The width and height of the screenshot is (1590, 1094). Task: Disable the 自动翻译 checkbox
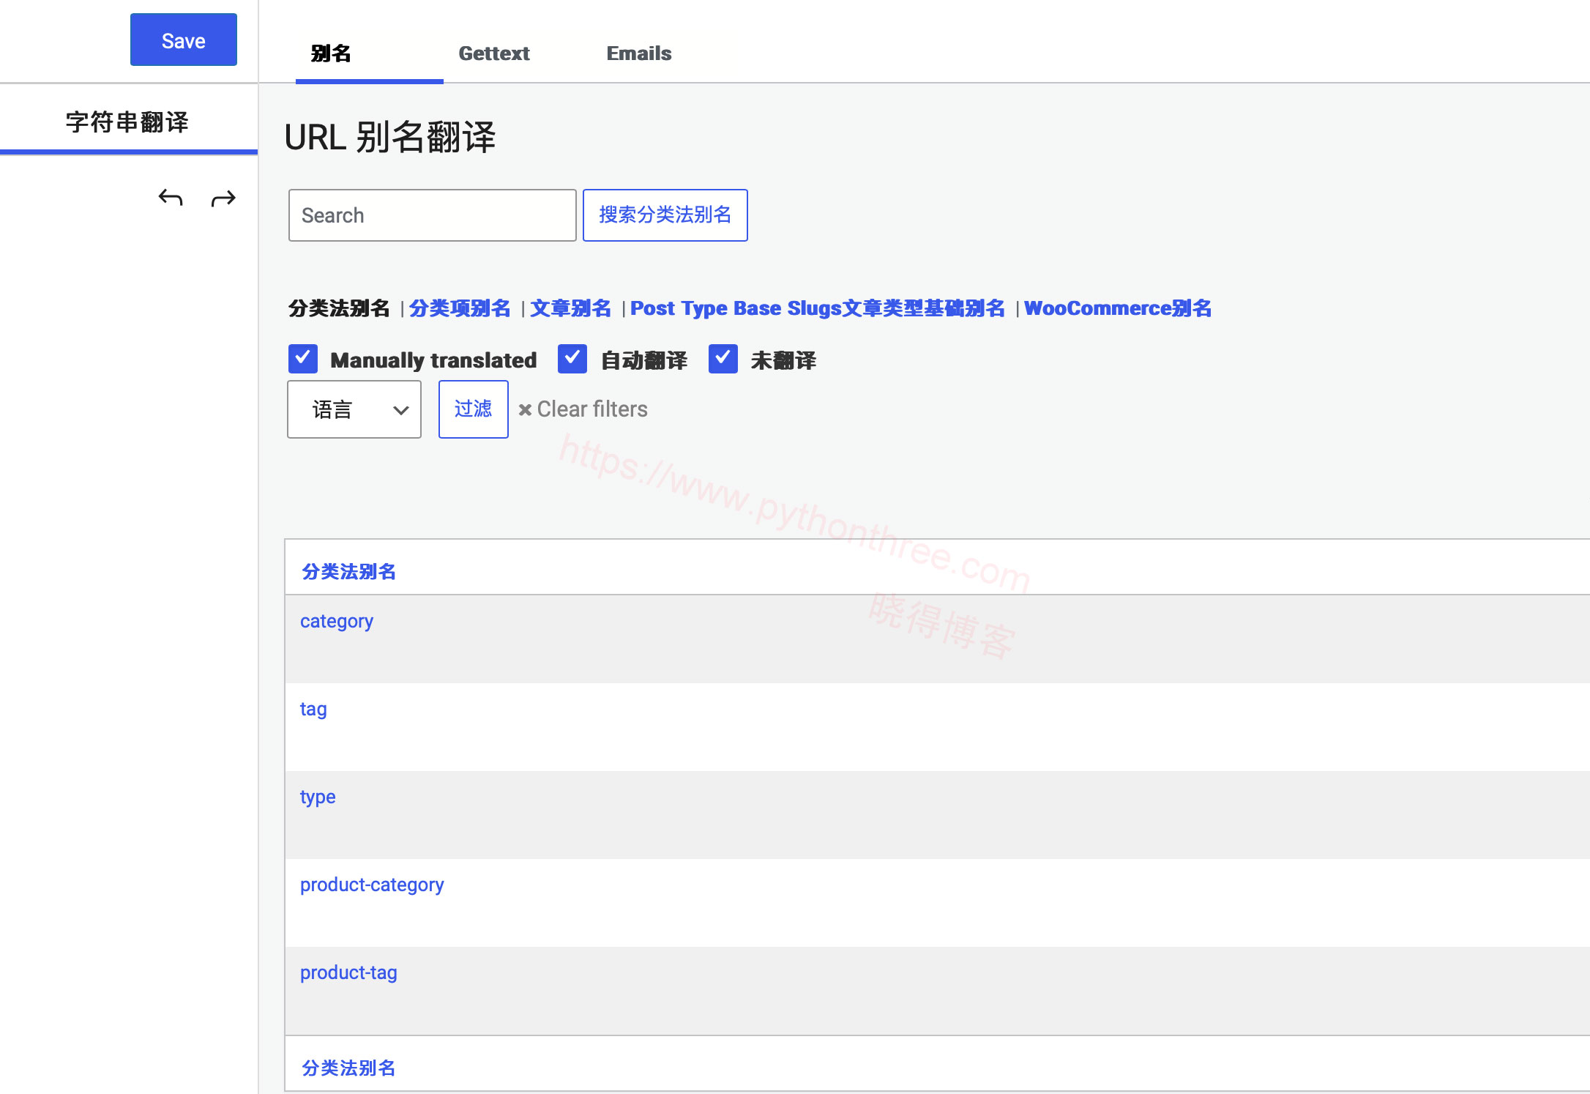point(572,359)
